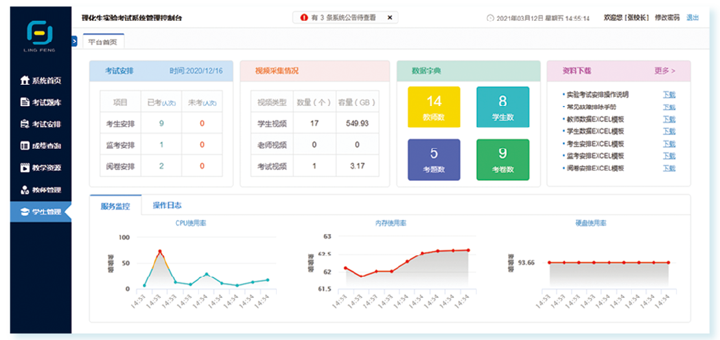Screen dimensions: 720x340
Task: Open the 平台首页 tab
Action: click(x=103, y=41)
